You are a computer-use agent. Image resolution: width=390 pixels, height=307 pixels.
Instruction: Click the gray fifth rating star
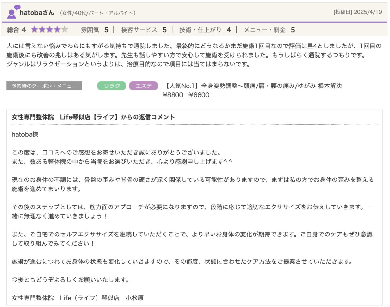[65, 30]
